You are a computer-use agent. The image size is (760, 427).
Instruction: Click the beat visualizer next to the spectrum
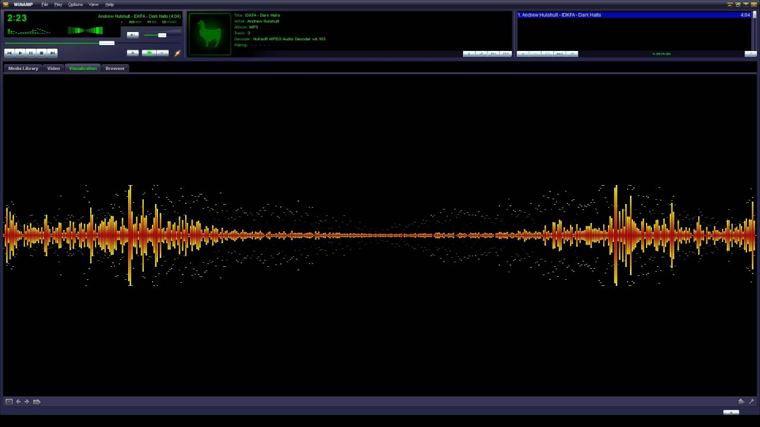pyautogui.click(x=85, y=30)
